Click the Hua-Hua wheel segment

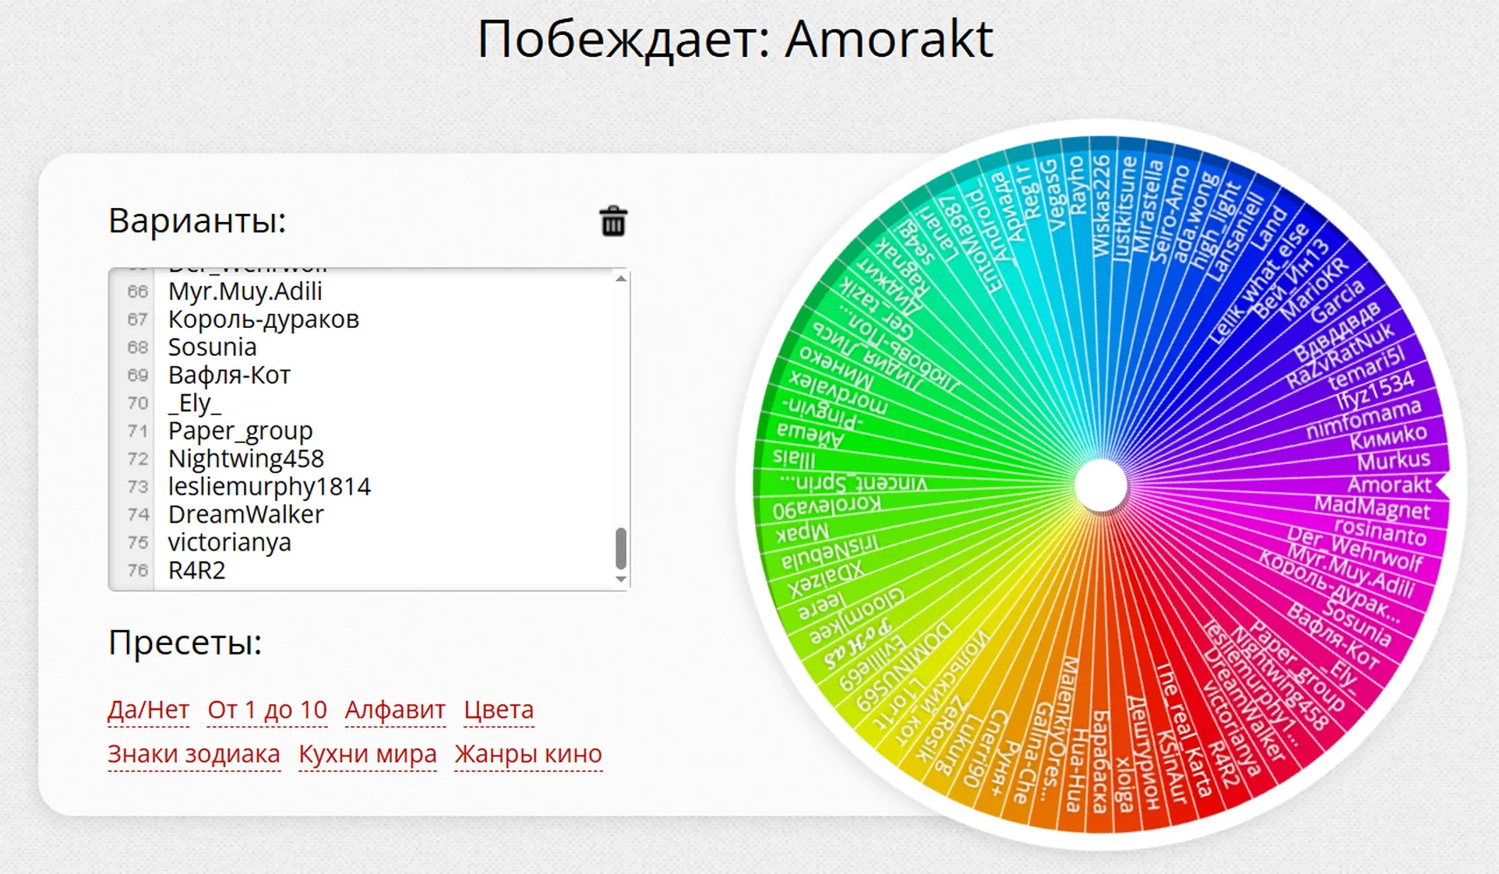point(1077,771)
